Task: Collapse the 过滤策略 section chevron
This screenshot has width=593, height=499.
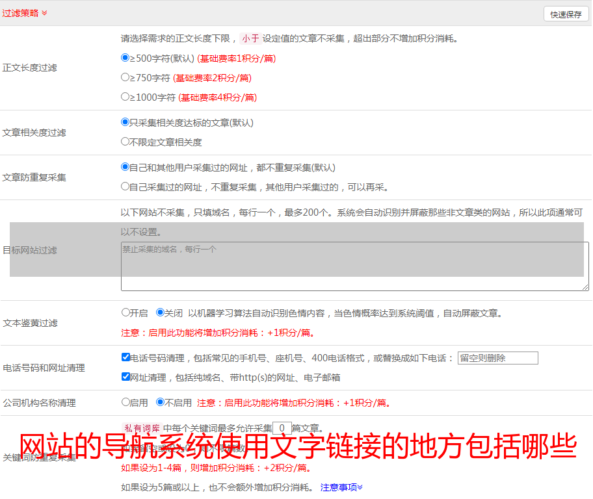Action: [x=44, y=13]
